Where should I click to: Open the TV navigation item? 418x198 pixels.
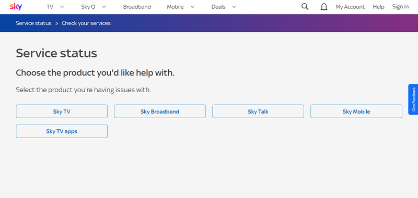tap(50, 7)
